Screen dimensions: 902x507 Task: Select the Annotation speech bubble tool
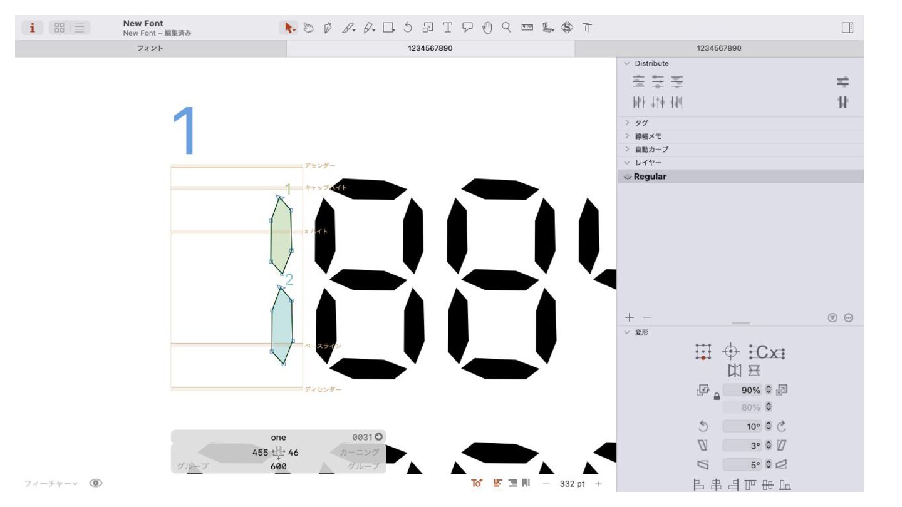467,28
